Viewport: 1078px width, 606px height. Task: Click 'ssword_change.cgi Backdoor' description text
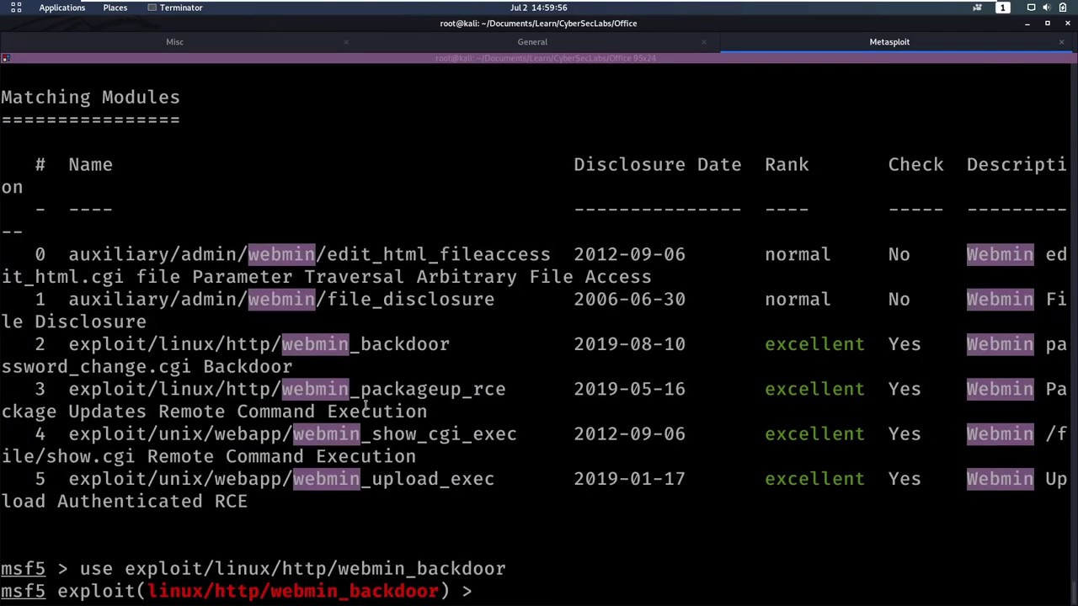click(x=147, y=367)
